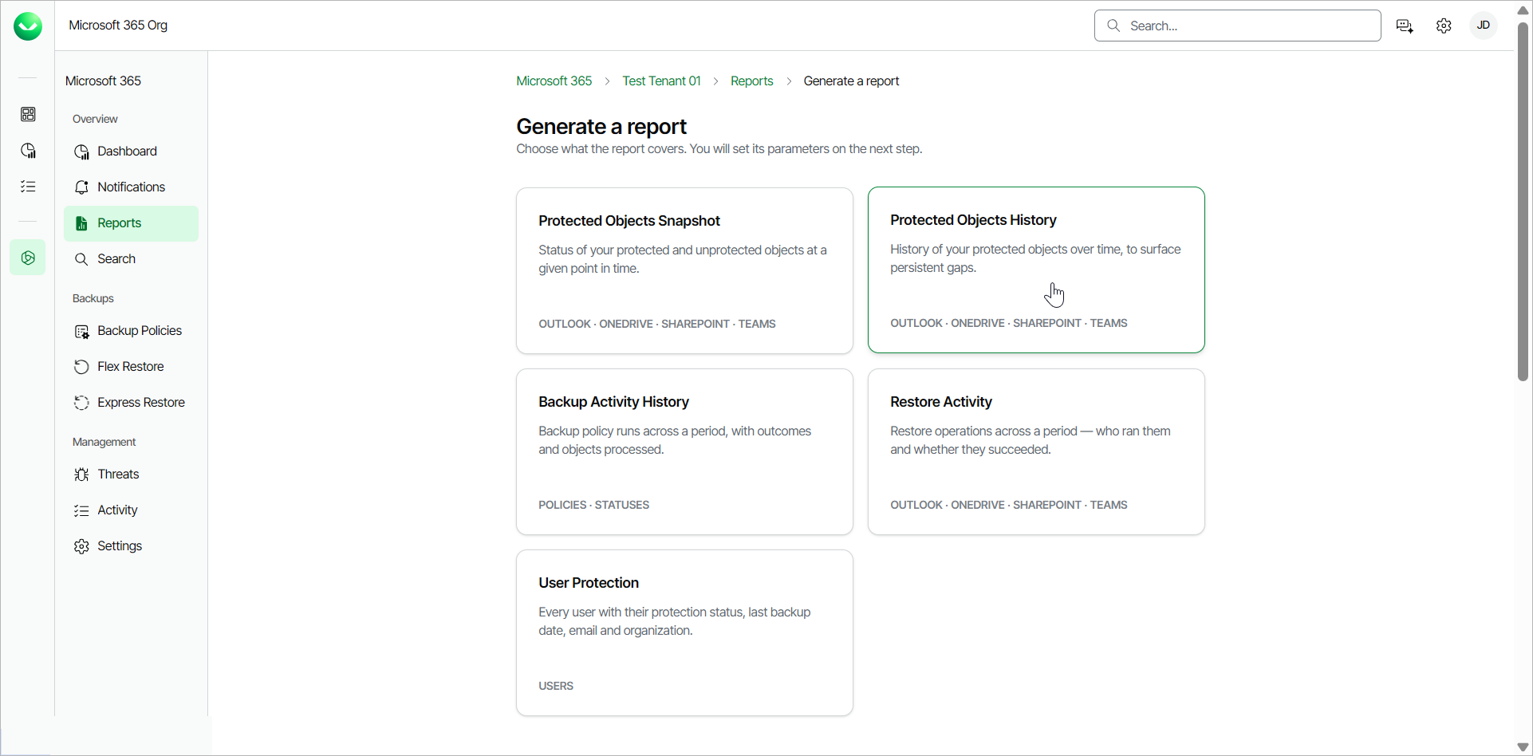Click the Activity list icon
This screenshot has width=1533, height=756.
(x=81, y=510)
